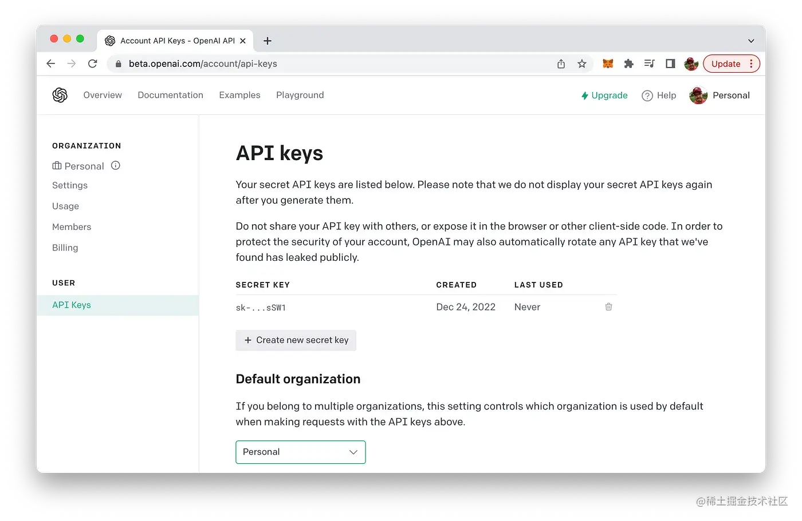Click the USER sidebar section label

64,283
